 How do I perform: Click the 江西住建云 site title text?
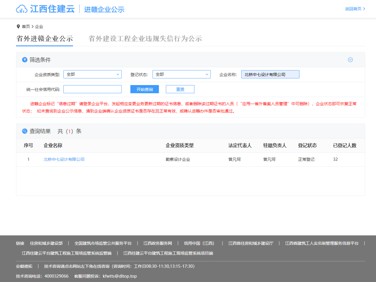pos(52,9)
